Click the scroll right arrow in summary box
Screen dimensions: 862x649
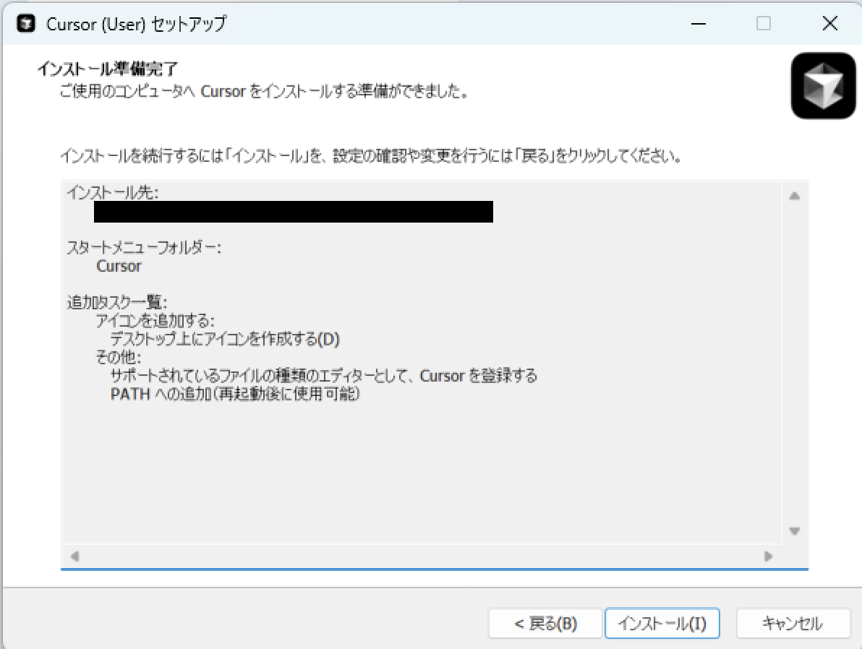click(x=769, y=556)
